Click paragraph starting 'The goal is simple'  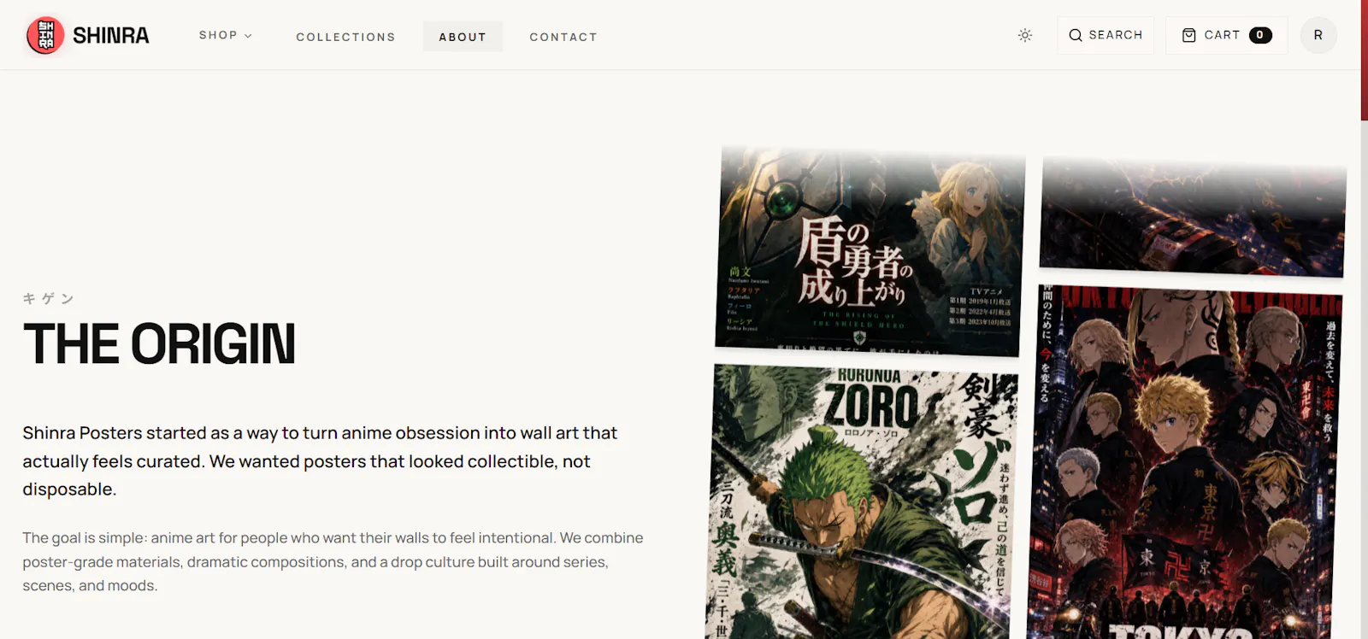pos(333,561)
